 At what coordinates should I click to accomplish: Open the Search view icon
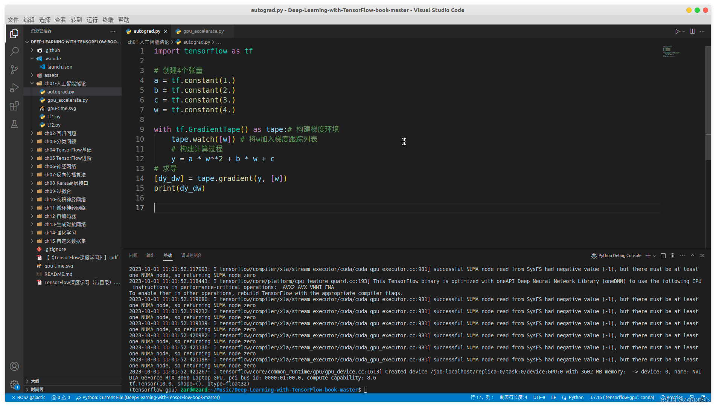[x=14, y=52]
